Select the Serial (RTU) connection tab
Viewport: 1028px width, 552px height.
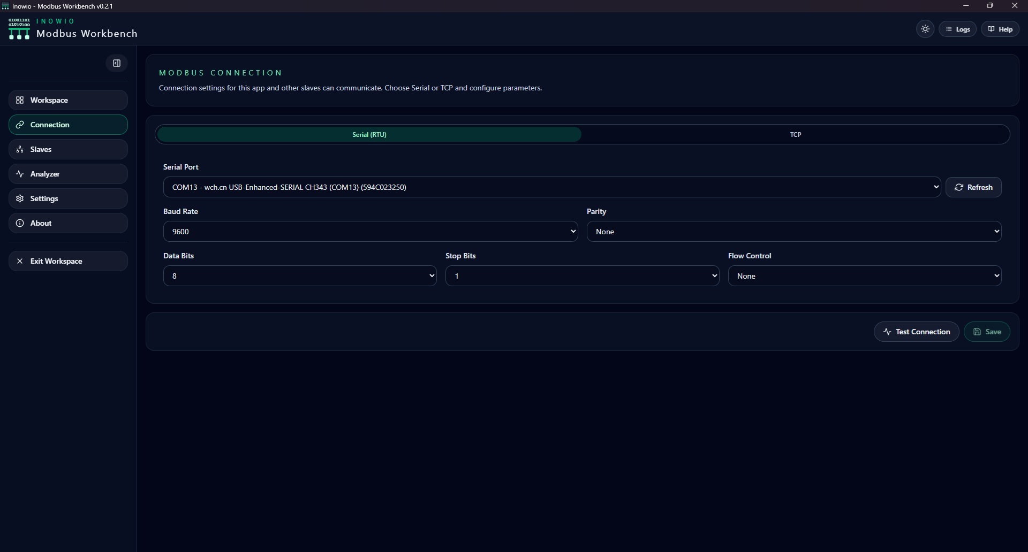(369, 134)
